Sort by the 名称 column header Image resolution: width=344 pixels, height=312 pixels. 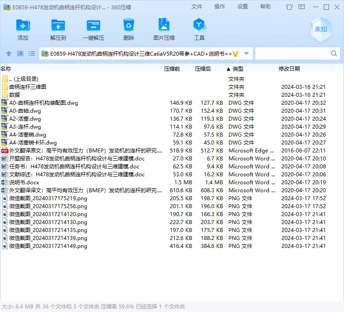pos(6,69)
